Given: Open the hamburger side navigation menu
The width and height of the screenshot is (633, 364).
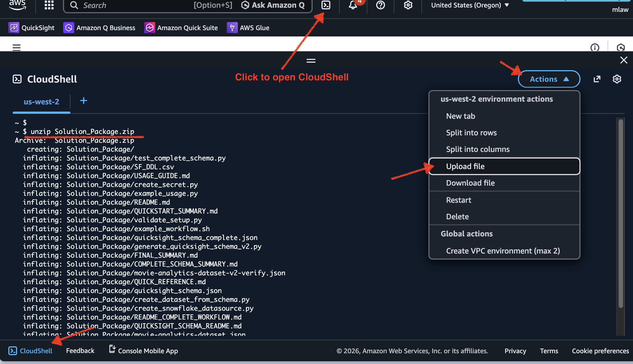Looking at the screenshot, I should tap(17, 48).
